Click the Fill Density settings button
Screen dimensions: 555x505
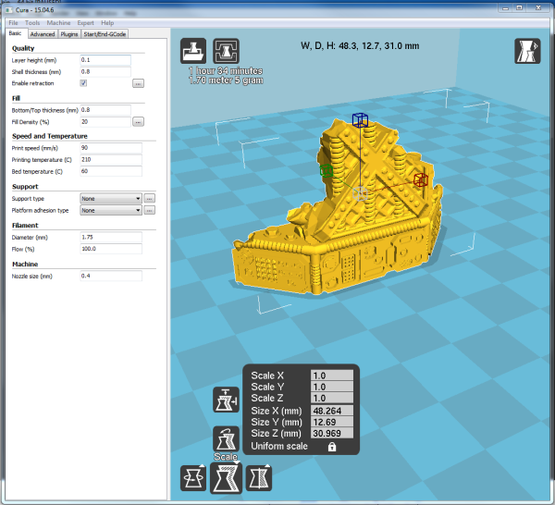pyautogui.click(x=138, y=121)
